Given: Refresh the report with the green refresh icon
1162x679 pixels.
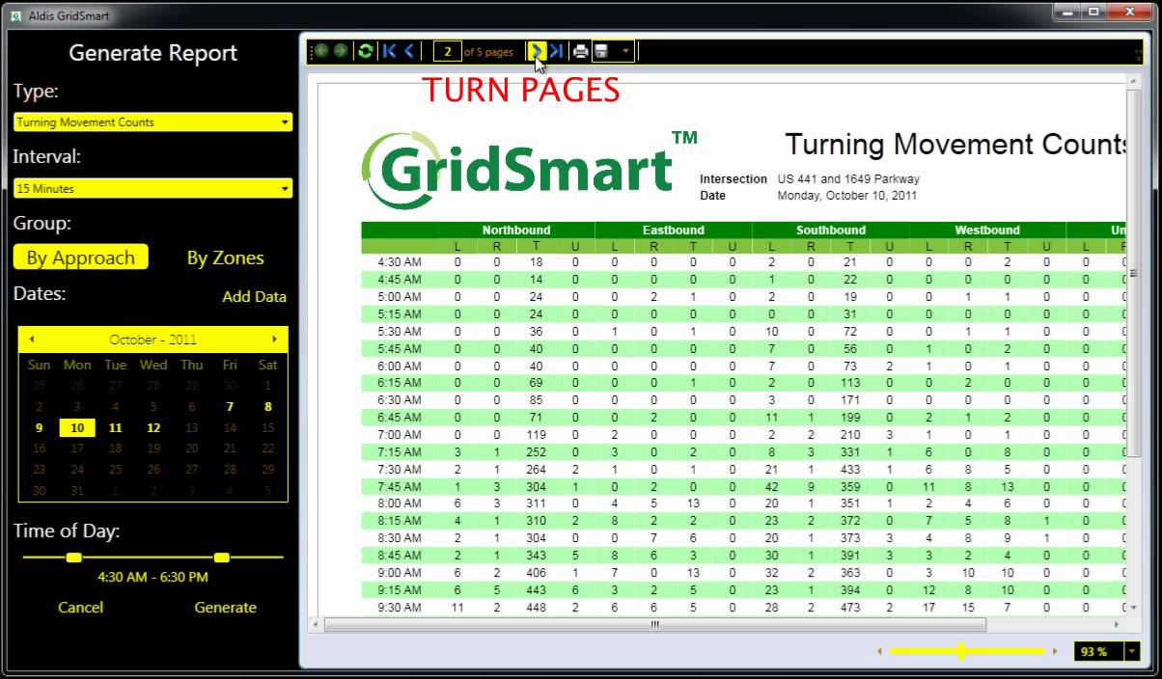Looking at the screenshot, I should 365,51.
